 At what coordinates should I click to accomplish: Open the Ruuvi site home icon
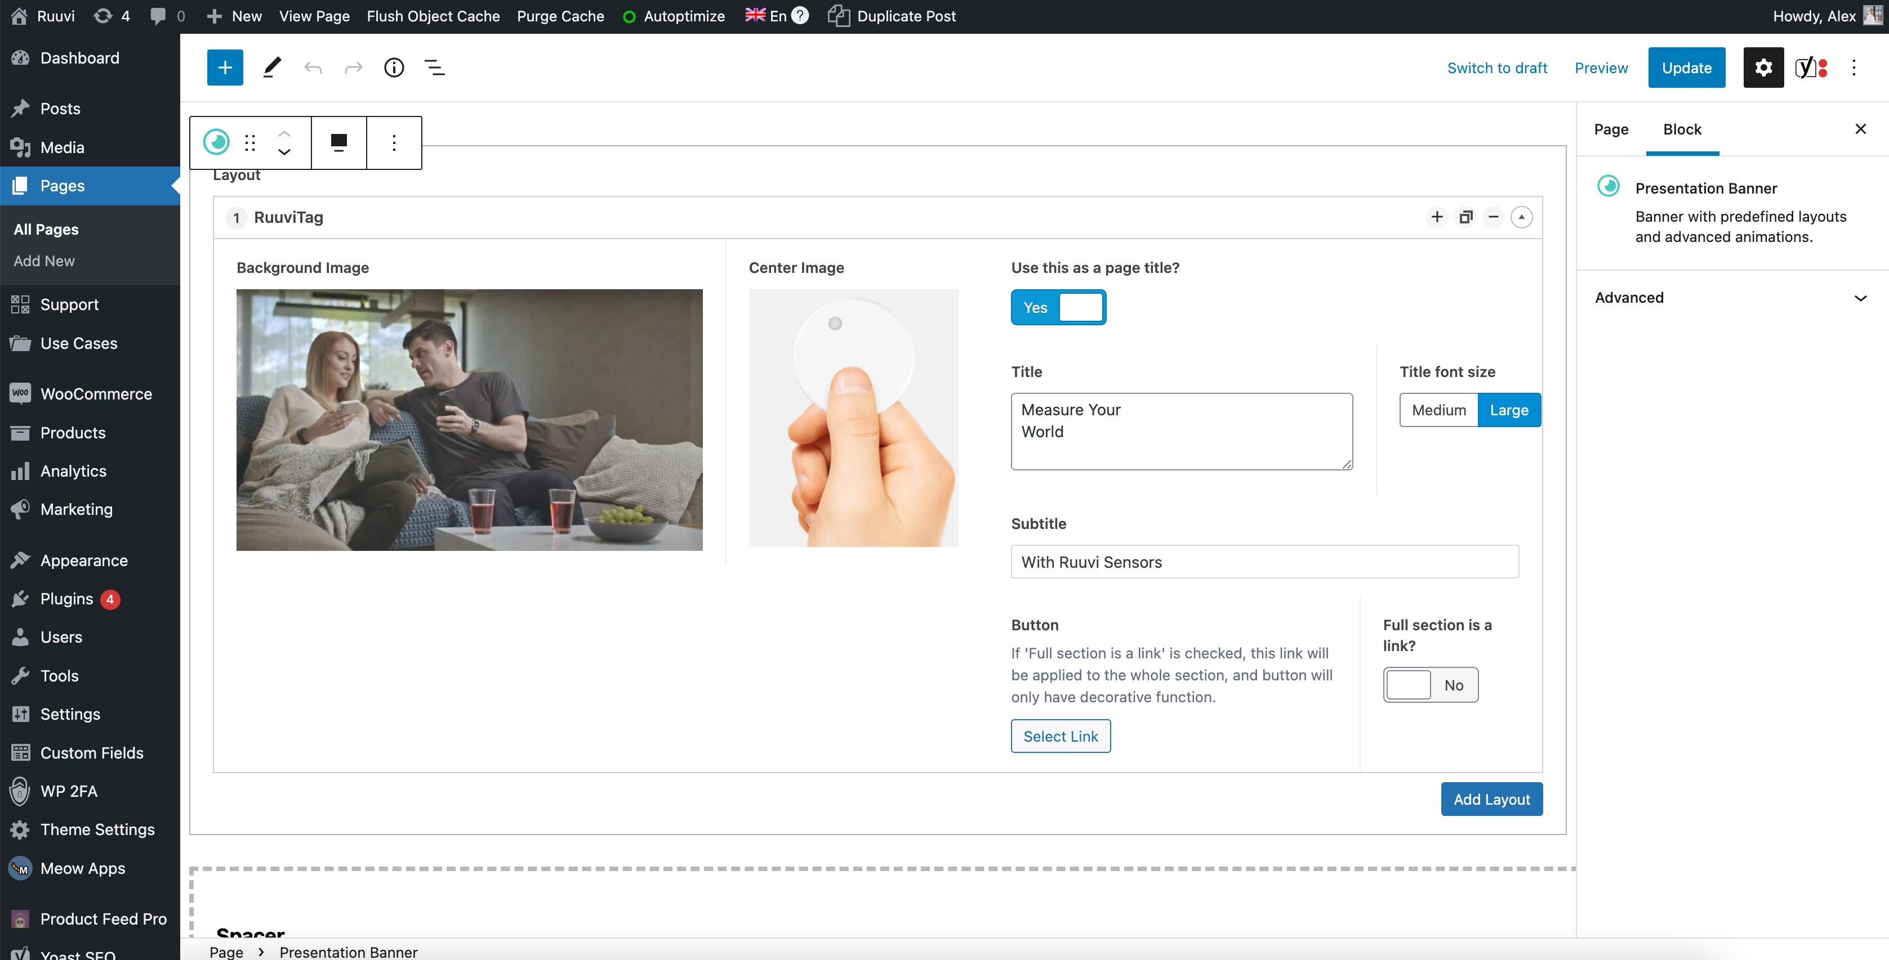point(19,16)
